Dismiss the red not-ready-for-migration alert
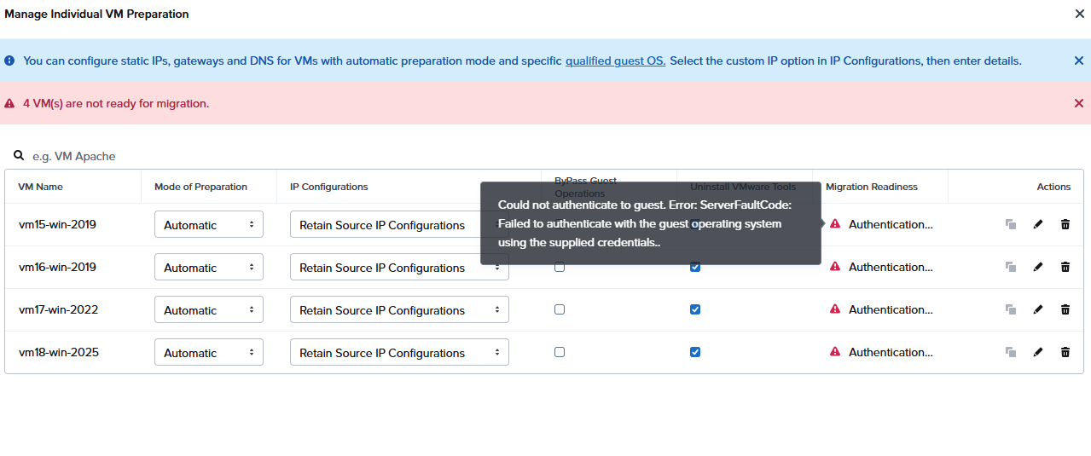 click(1078, 103)
